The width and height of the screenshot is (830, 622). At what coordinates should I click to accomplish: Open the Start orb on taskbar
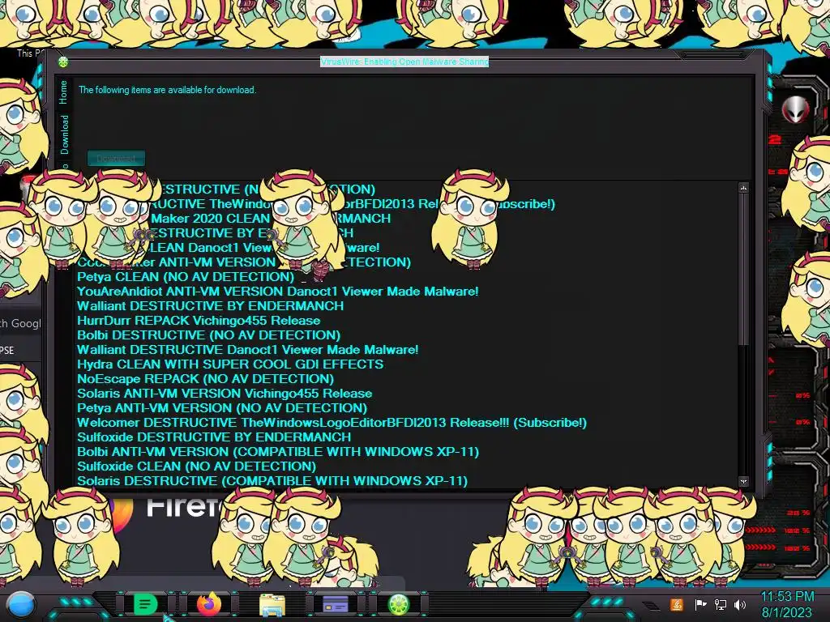[20, 605]
